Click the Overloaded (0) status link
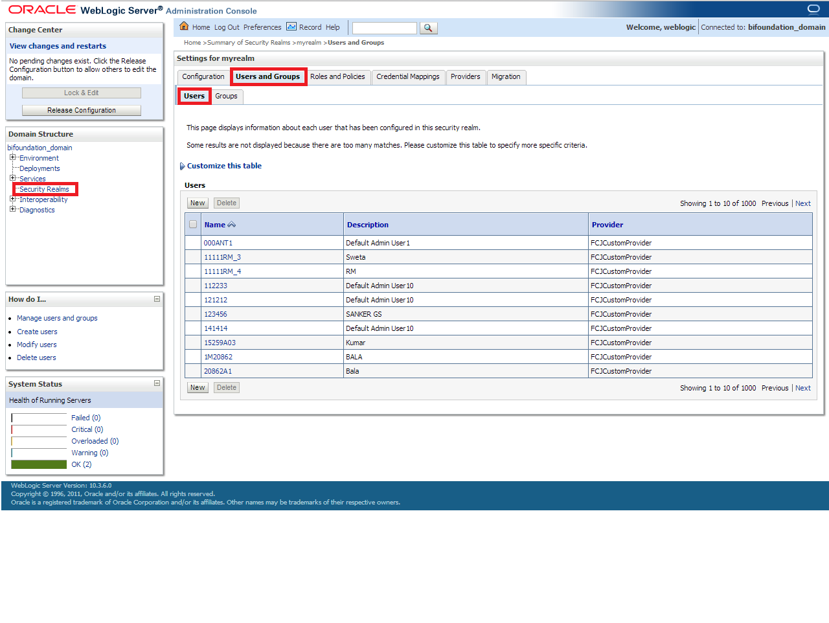The height and width of the screenshot is (623, 829). pyautogui.click(x=95, y=441)
